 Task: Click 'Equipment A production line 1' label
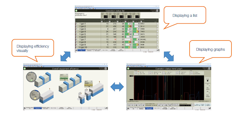coord(81,14)
